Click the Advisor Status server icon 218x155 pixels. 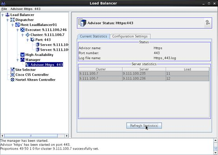[82, 23]
